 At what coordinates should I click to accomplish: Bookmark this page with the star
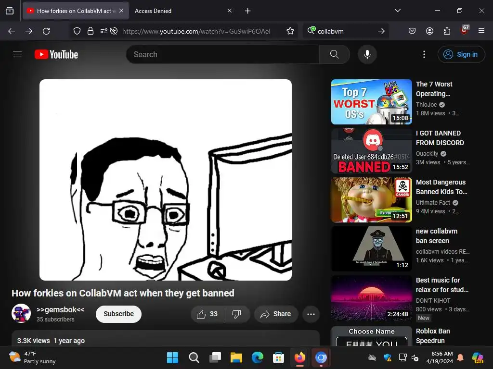pyautogui.click(x=290, y=31)
